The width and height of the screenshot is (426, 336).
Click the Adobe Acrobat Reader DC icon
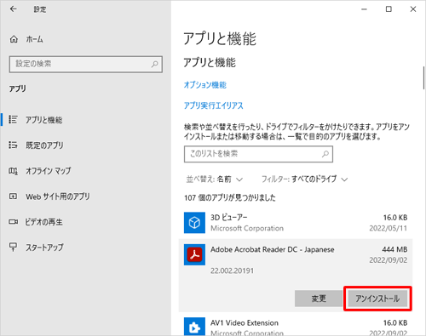click(x=194, y=254)
